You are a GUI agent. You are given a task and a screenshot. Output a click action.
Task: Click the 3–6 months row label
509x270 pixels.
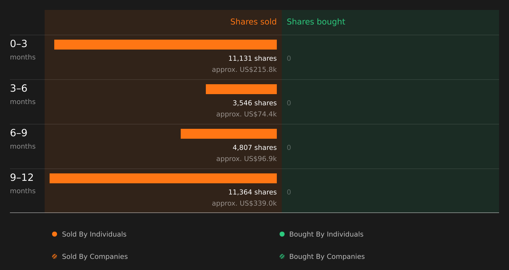pyautogui.click(x=23, y=94)
